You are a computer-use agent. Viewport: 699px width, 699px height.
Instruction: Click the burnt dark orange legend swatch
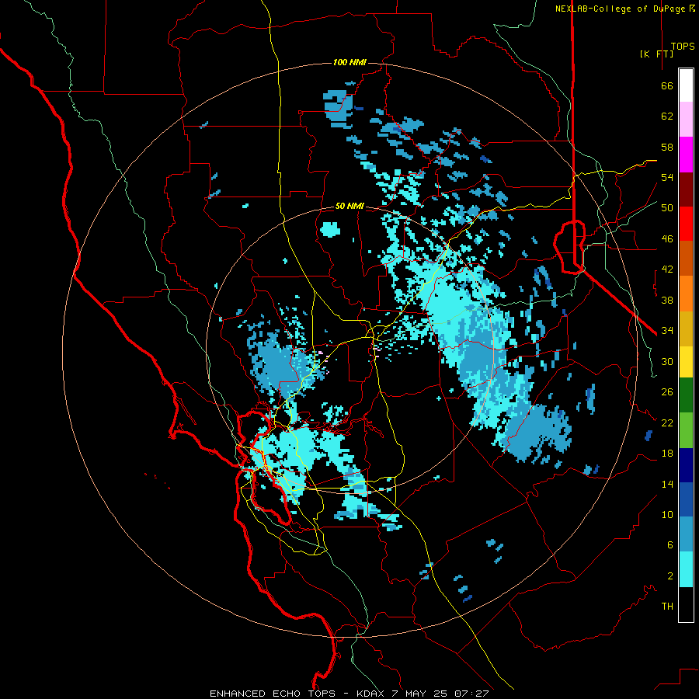click(x=686, y=258)
